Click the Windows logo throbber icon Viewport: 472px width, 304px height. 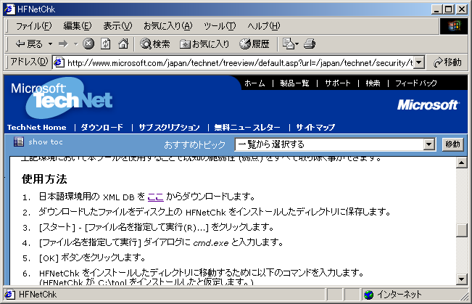(x=454, y=26)
